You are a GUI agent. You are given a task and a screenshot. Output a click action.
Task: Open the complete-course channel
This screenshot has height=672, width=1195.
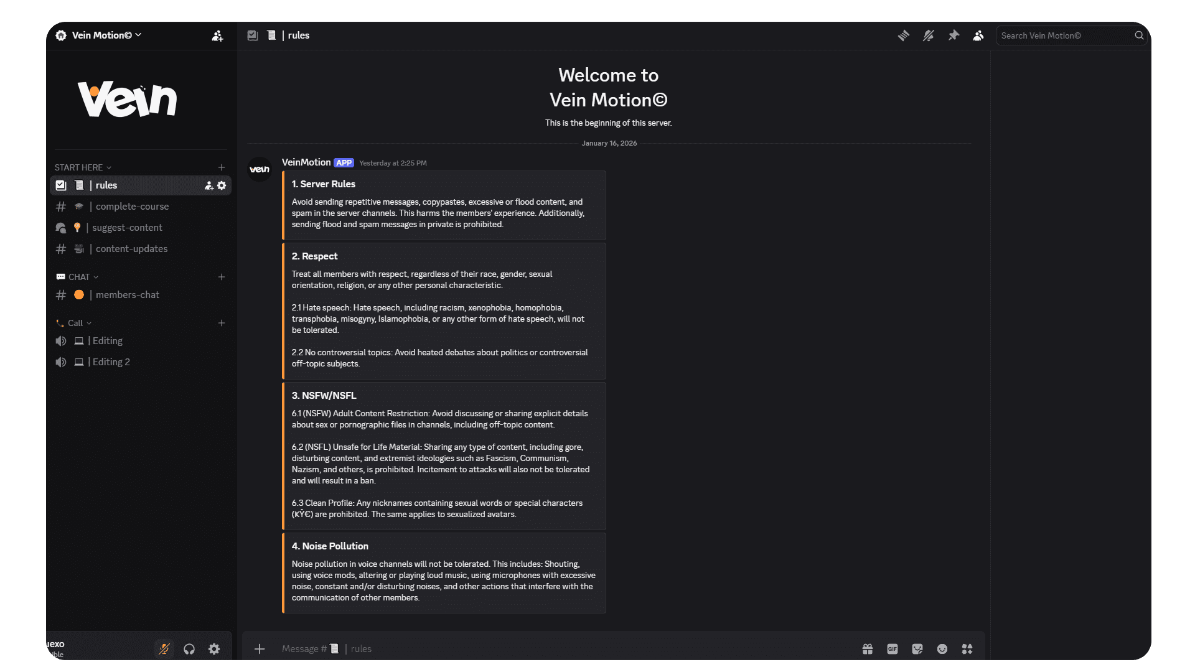tap(132, 207)
